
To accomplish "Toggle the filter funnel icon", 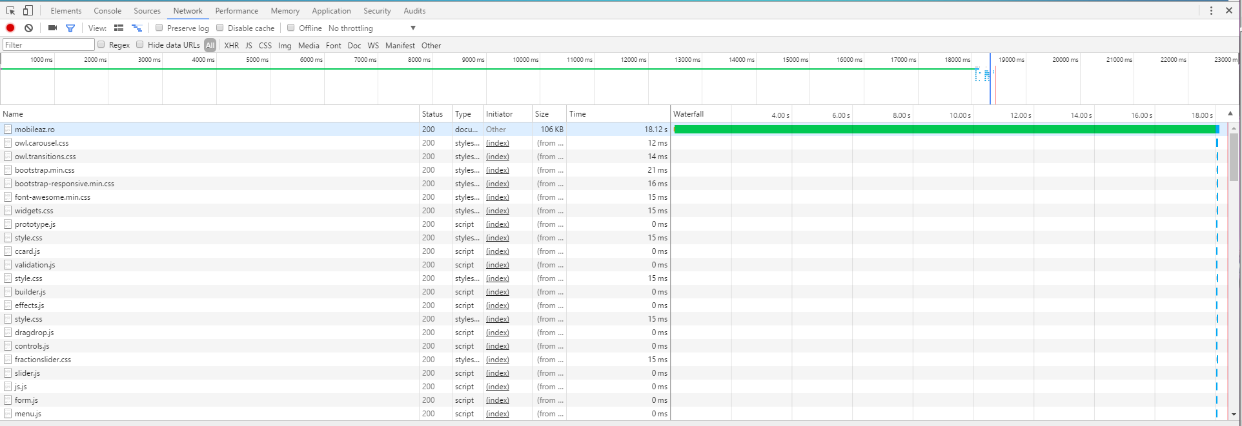I will [x=70, y=28].
